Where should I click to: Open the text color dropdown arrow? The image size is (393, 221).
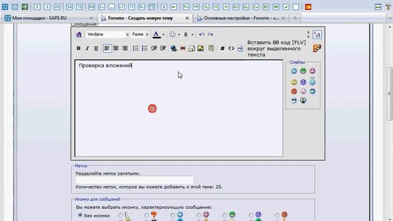(x=163, y=34)
